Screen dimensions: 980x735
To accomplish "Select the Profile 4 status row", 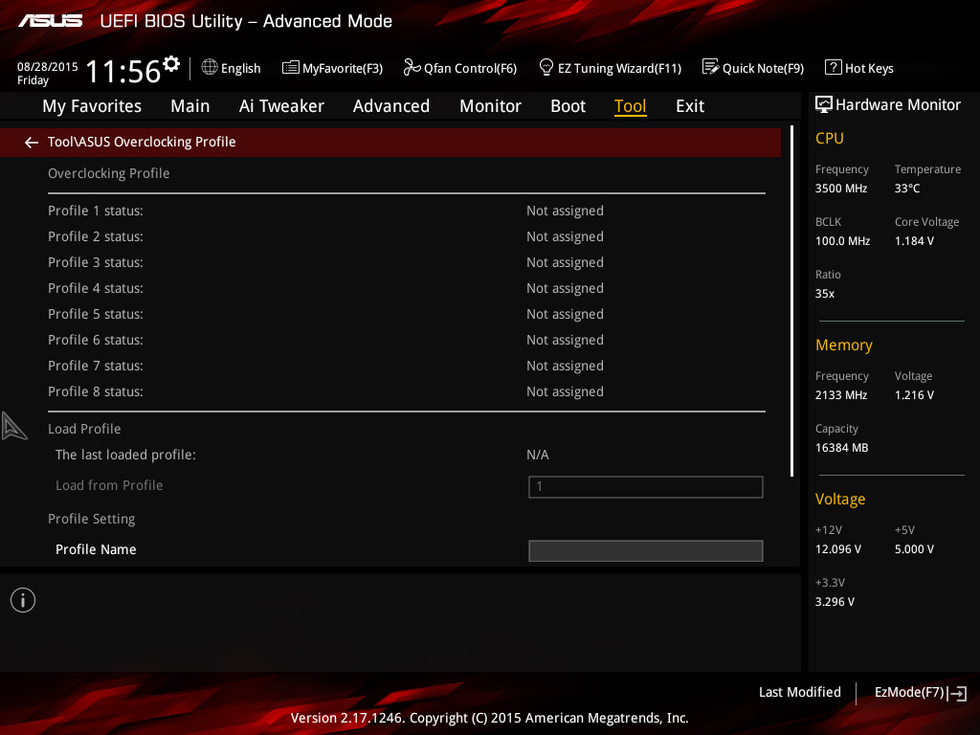I will (x=406, y=288).
